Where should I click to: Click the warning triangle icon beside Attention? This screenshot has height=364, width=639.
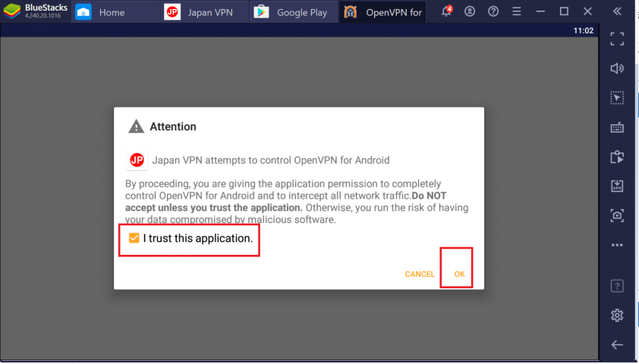click(136, 127)
